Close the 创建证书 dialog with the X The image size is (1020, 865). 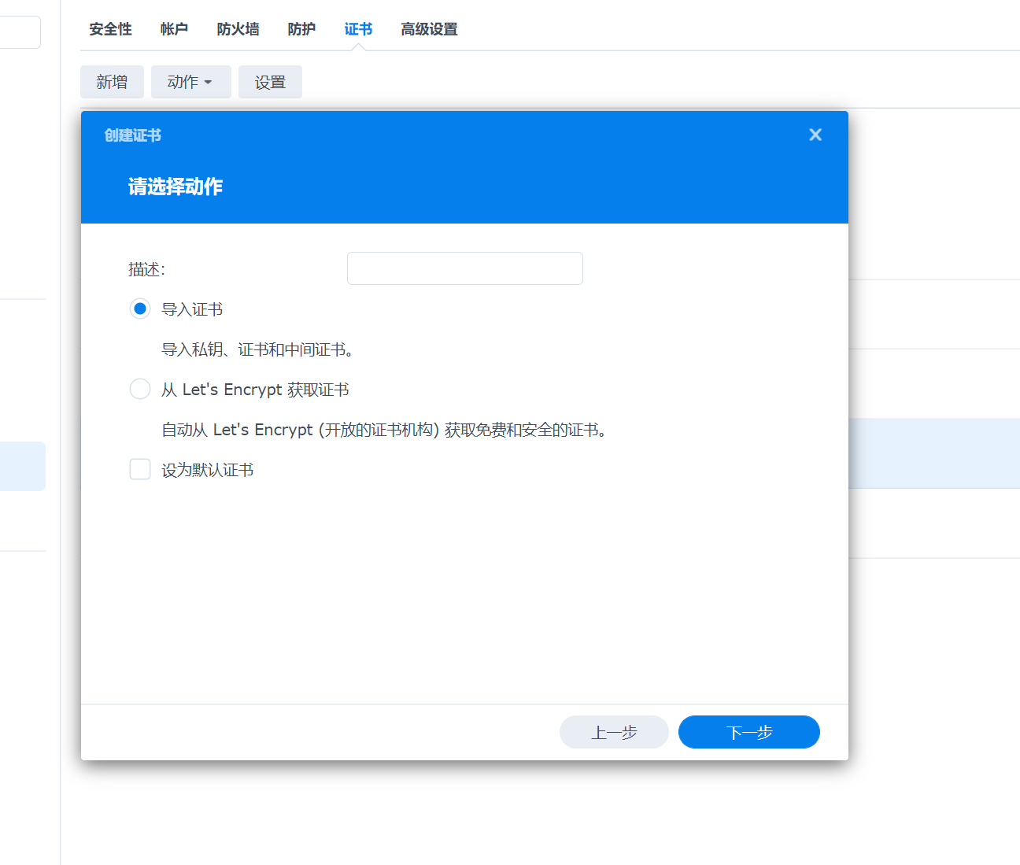[x=815, y=135]
